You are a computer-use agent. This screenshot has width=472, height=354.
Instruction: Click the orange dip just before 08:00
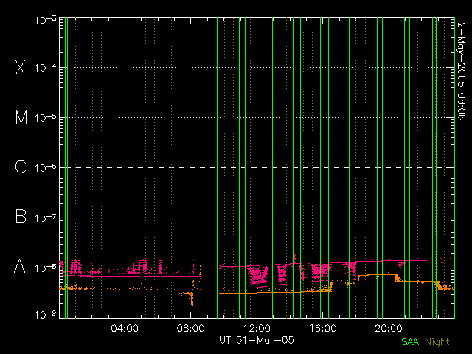[x=192, y=299]
